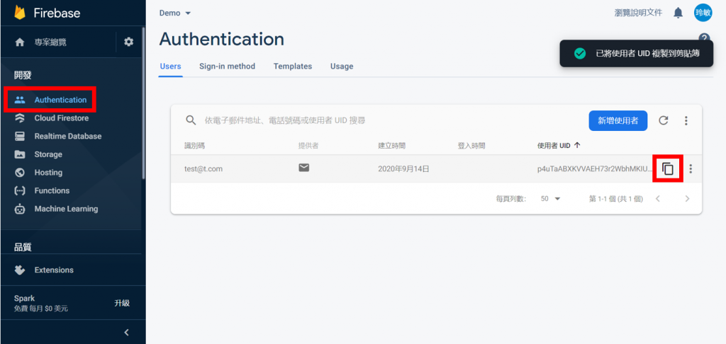Click the home icon beside 專案總覽
Screen dimensions: 726x344
click(19, 42)
